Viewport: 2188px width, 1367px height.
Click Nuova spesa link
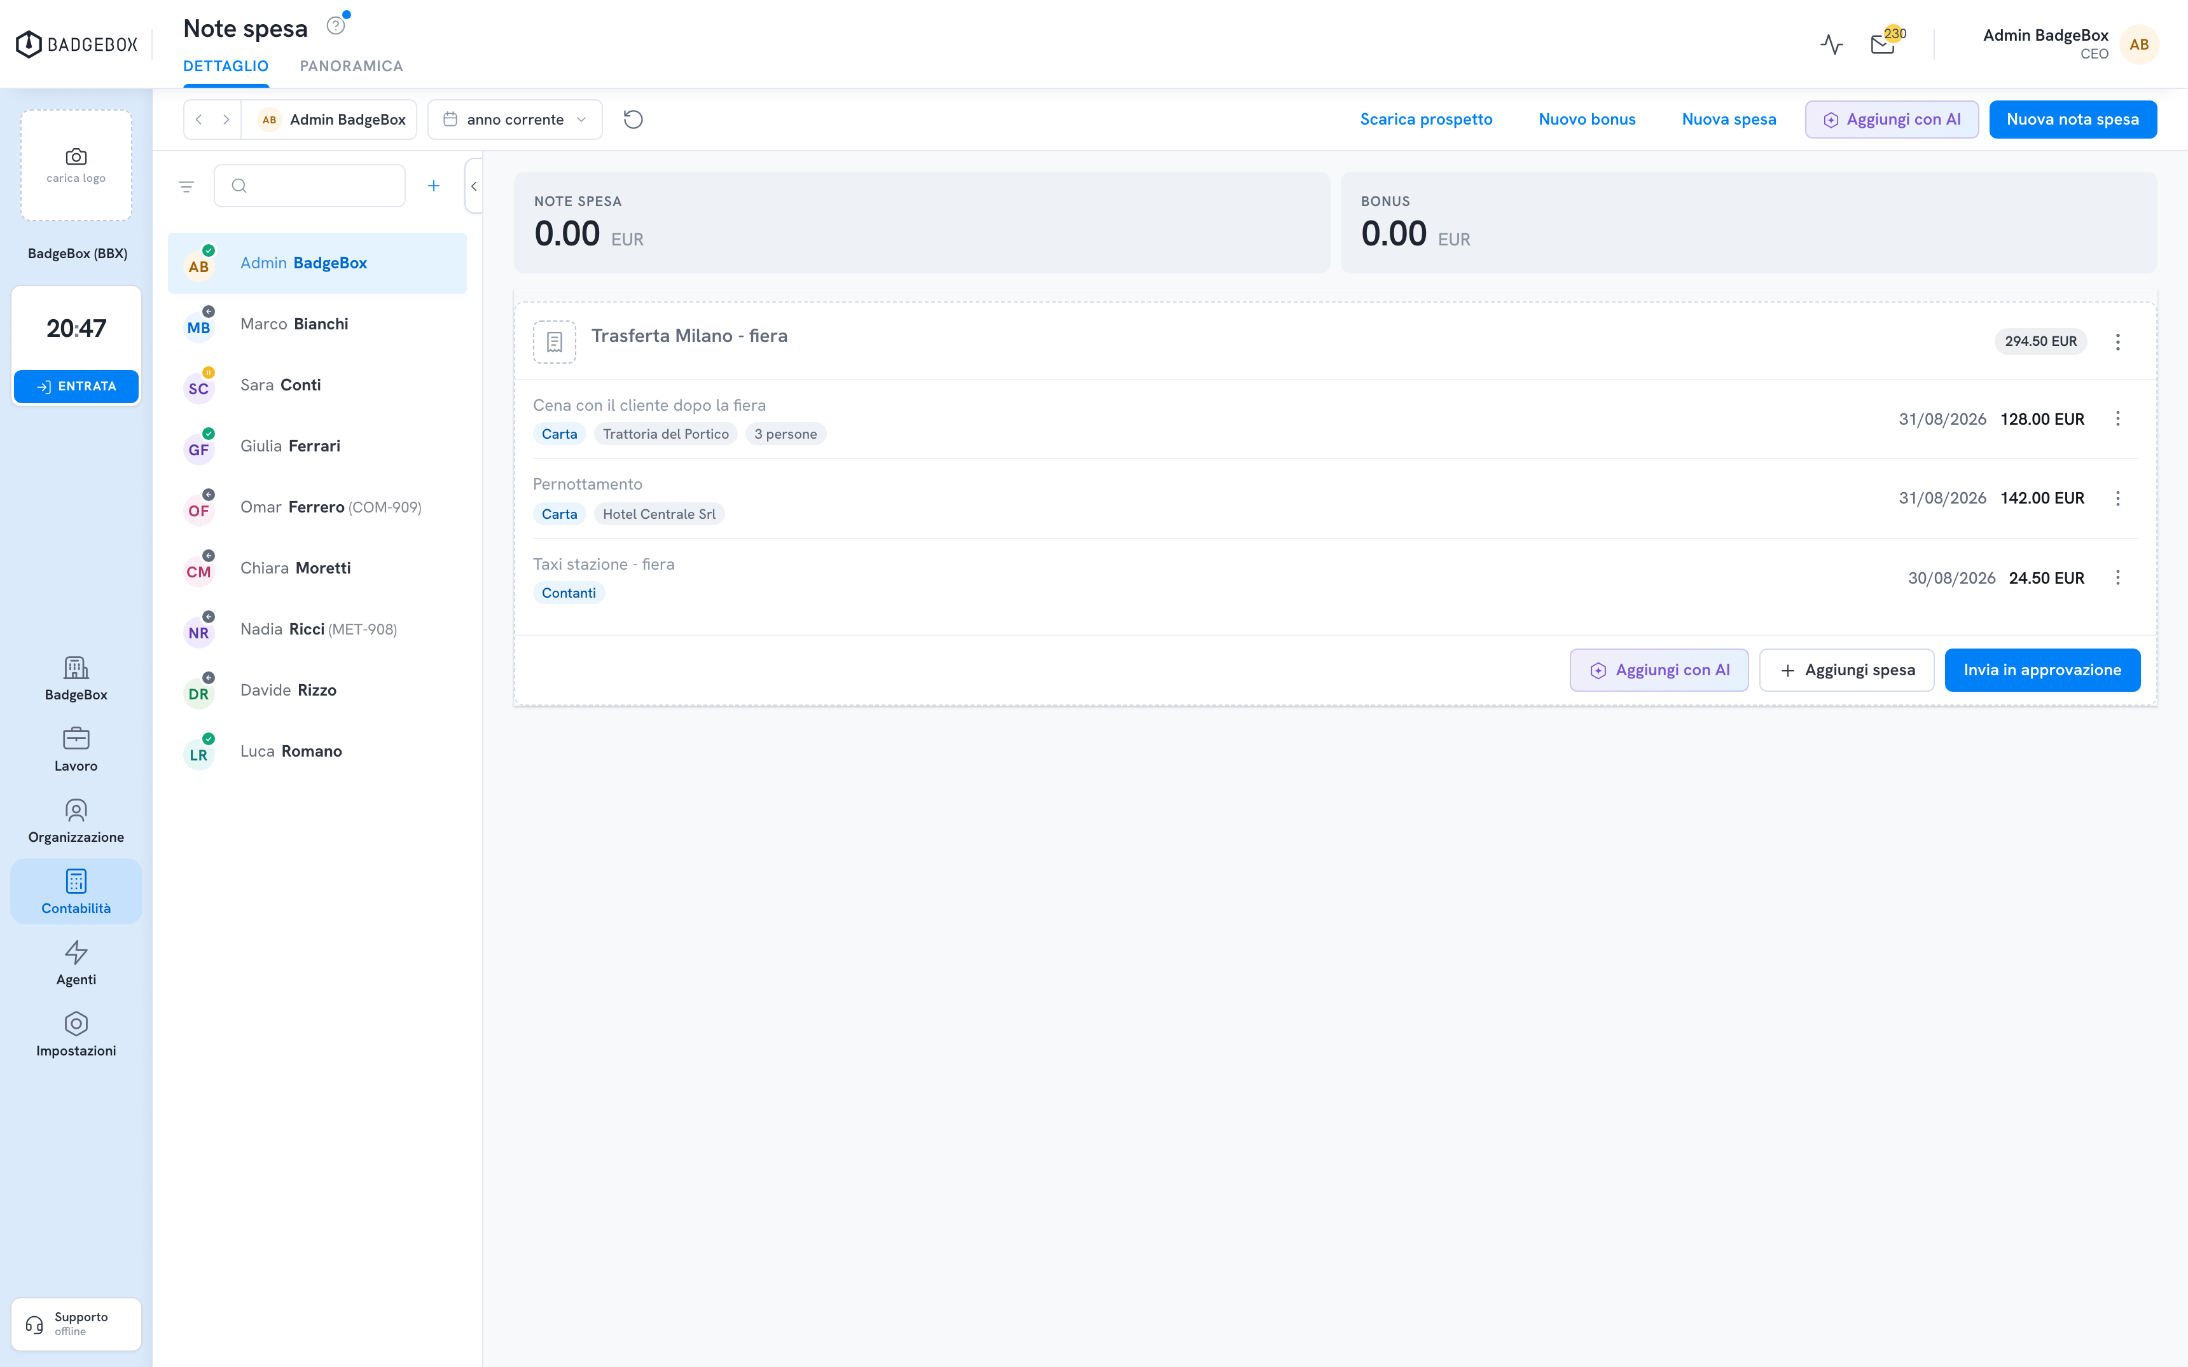coord(1729,120)
